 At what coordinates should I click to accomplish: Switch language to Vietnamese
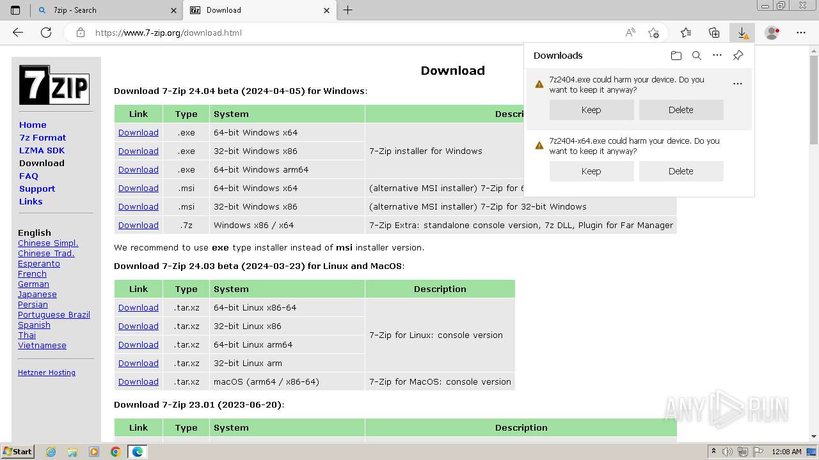[42, 346]
